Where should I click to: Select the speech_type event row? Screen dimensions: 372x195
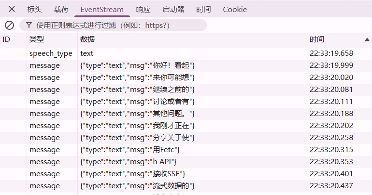point(186,53)
